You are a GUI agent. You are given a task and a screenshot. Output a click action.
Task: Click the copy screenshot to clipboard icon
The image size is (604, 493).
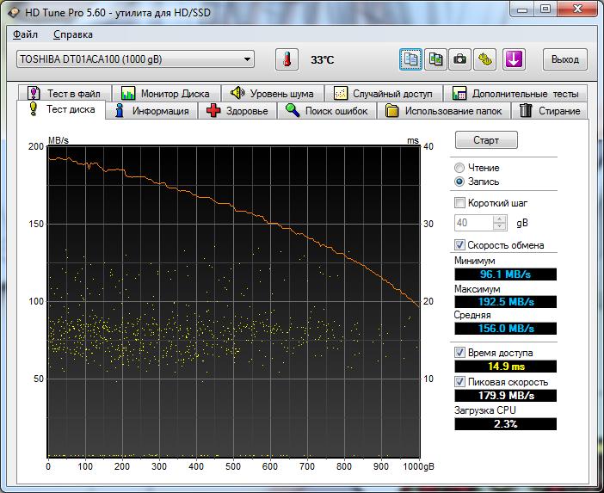coord(436,59)
